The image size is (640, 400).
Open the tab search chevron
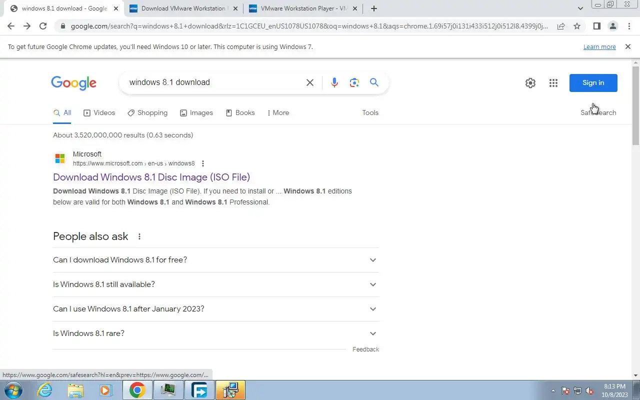point(580,8)
